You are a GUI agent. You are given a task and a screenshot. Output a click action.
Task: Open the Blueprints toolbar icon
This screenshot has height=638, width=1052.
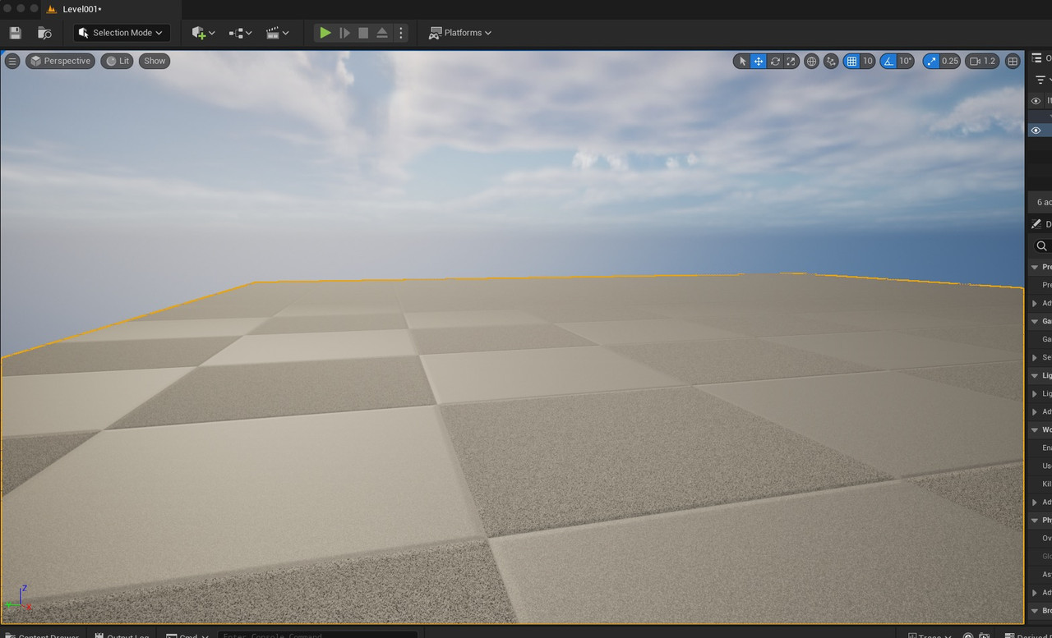click(x=238, y=32)
